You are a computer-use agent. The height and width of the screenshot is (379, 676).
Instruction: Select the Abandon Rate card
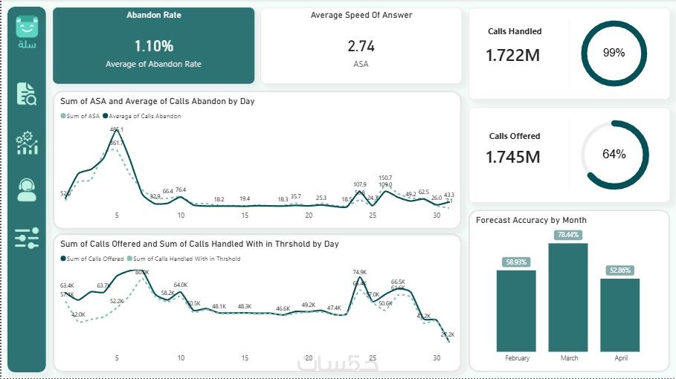pyautogui.click(x=153, y=45)
